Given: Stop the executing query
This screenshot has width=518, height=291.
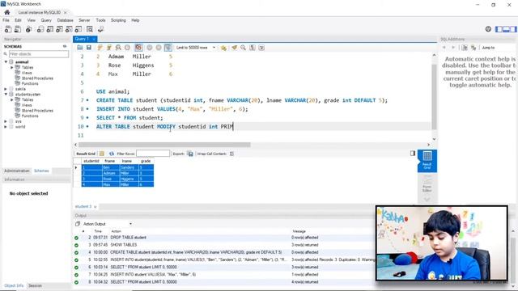Looking at the screenshot, I should [x=127, y=48].
